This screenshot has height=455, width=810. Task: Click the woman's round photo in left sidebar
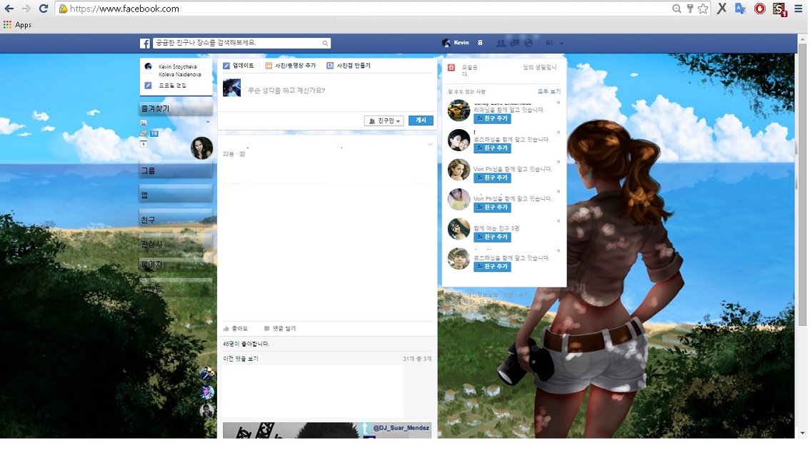coord(201,148)
